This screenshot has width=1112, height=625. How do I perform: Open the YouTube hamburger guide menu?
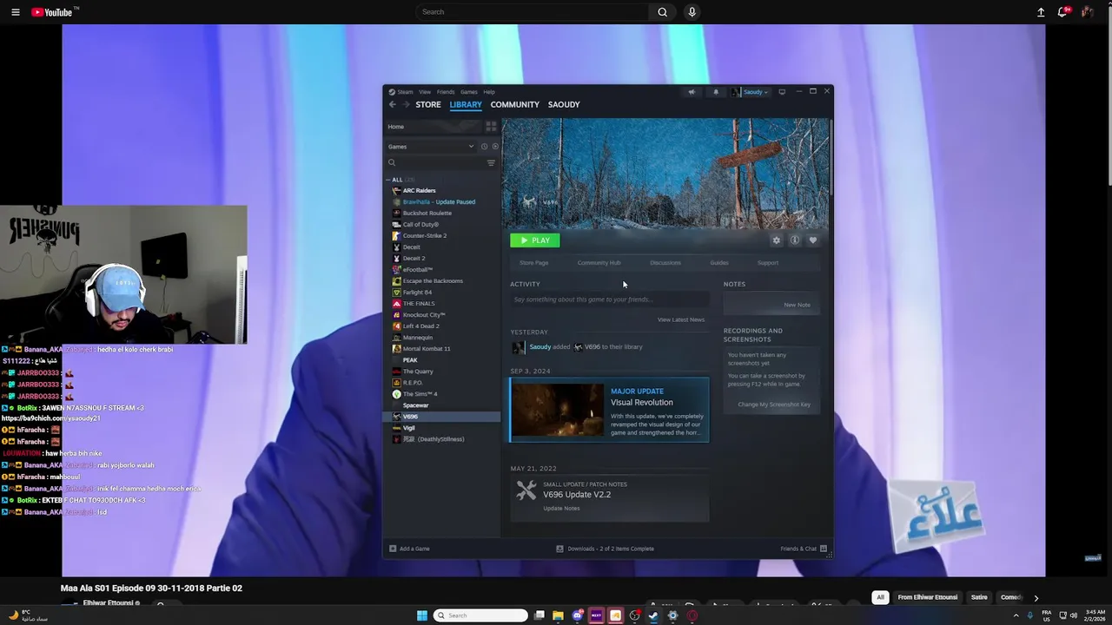15,12
